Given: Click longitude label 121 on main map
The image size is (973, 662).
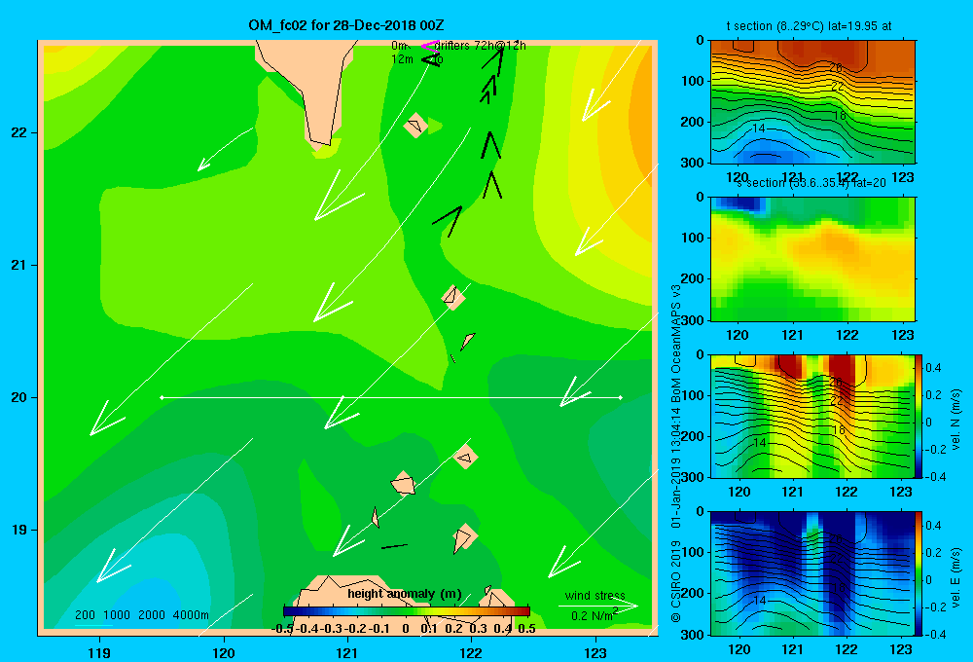Looking at the screenshot, I should click(x=347, y=652).
